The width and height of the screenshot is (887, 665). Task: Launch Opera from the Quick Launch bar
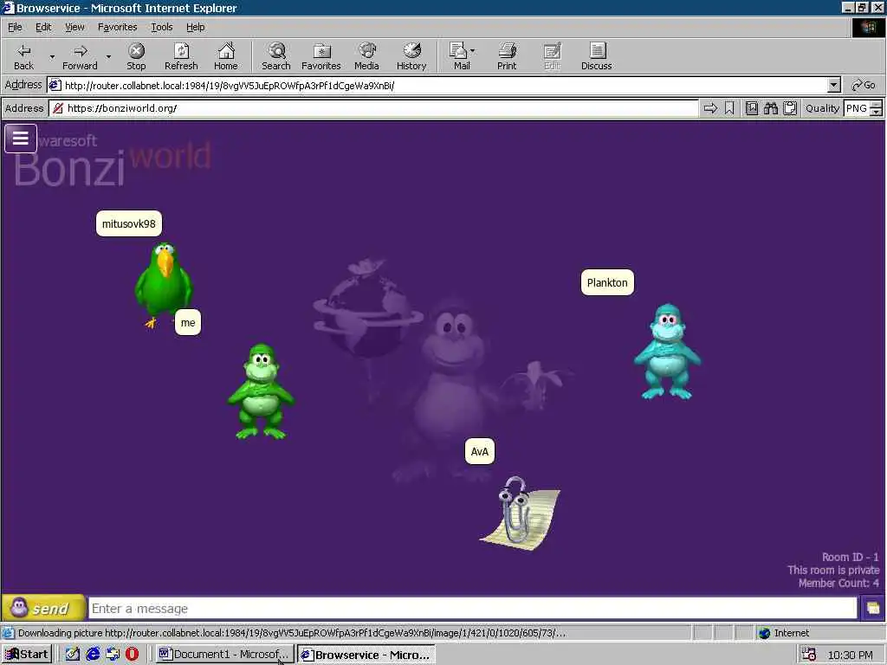tap(132, 655)
